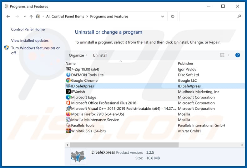Click Uninstall in the toolbar

tap(100, 55)
